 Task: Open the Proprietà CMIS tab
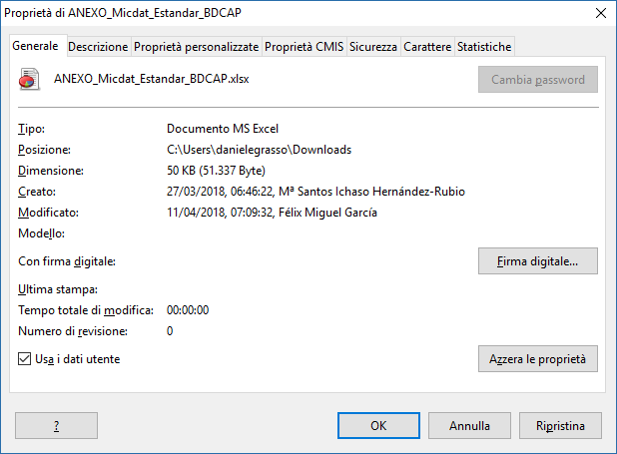coord(304,47)
